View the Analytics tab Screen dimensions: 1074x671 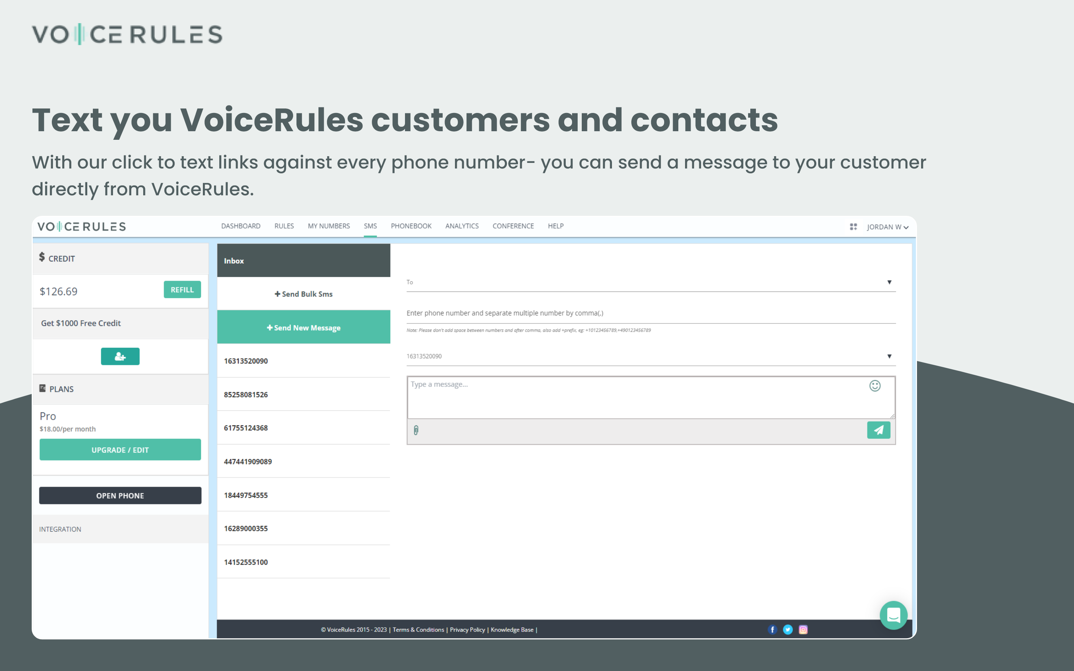462,226
